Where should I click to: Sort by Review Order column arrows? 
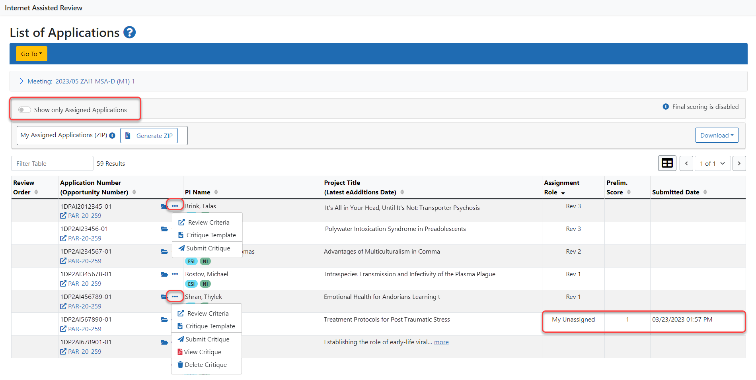pyautogui.click(x=36, y=192)
